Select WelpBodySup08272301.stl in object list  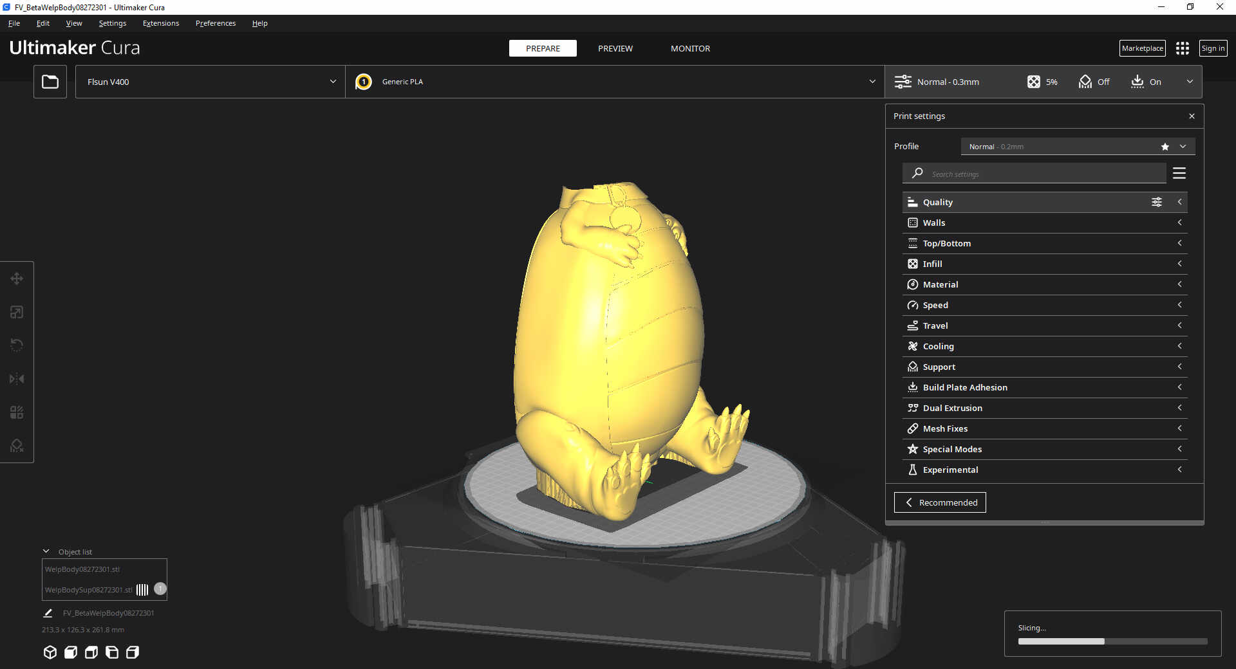tap(89, 590)
